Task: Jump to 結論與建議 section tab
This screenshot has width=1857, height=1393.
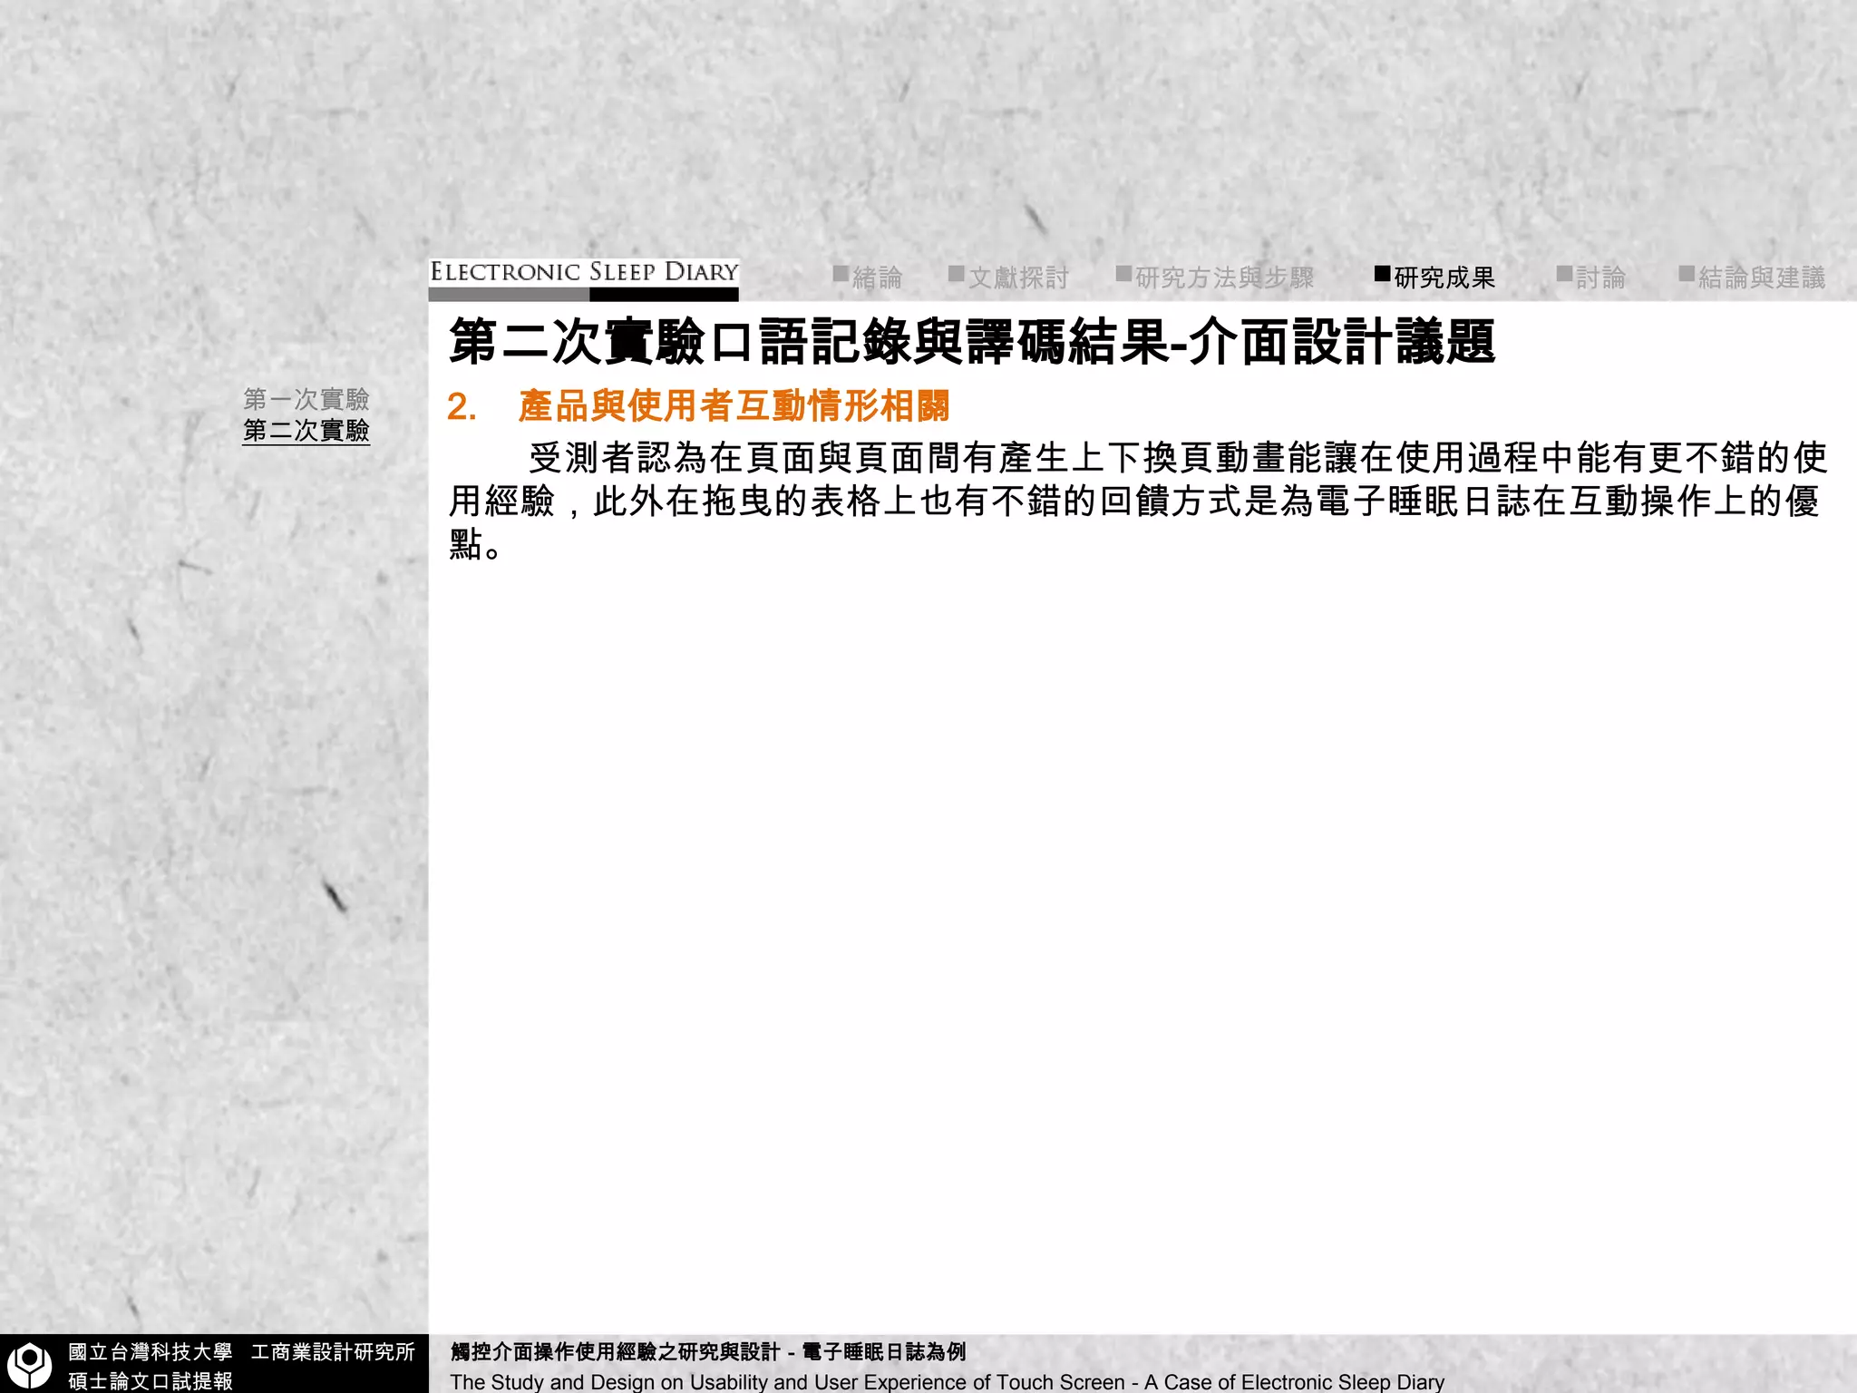Action: click(1752, 278)
